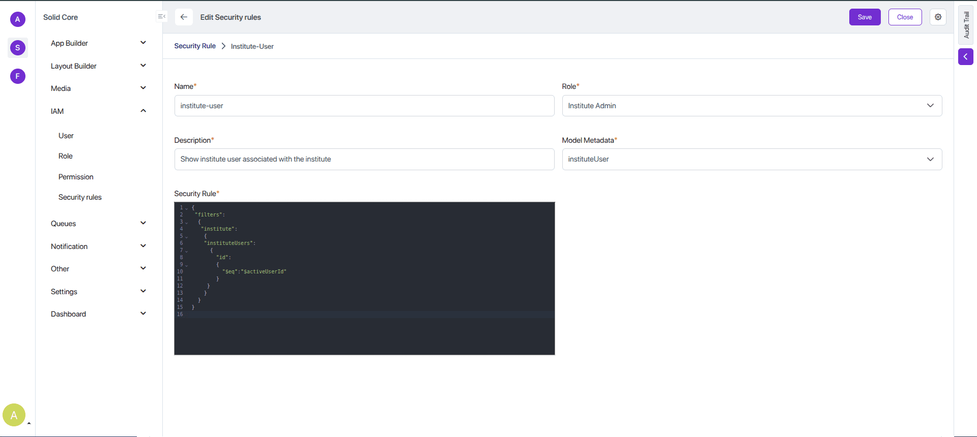Expand the purple panel chevron on right
This screenshot has width=977, height=437.
(x=965, y=56)
